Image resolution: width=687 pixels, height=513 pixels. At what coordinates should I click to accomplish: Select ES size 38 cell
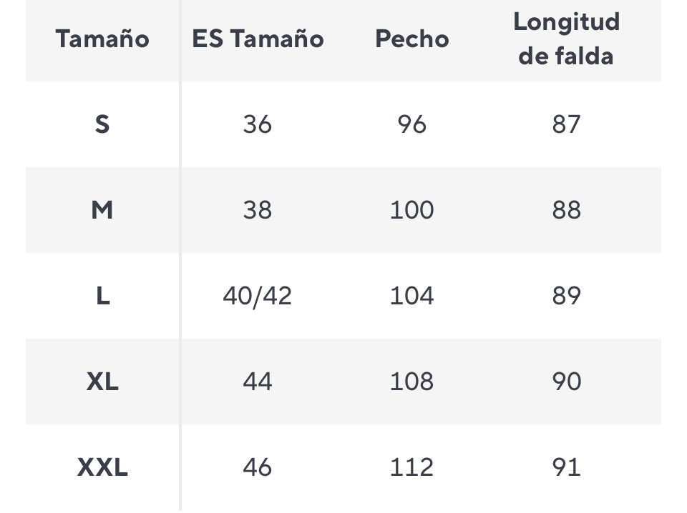(258, 210)
